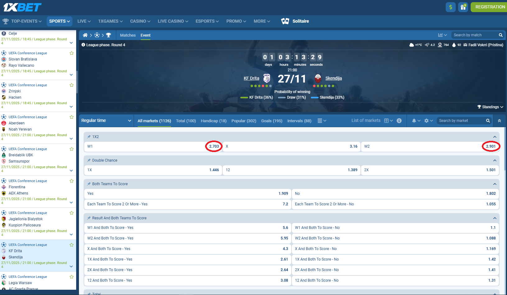Image resolution: width=507 pixels, height=295 pixels.
Task: Click the market info icon
Action: point(399,121)
